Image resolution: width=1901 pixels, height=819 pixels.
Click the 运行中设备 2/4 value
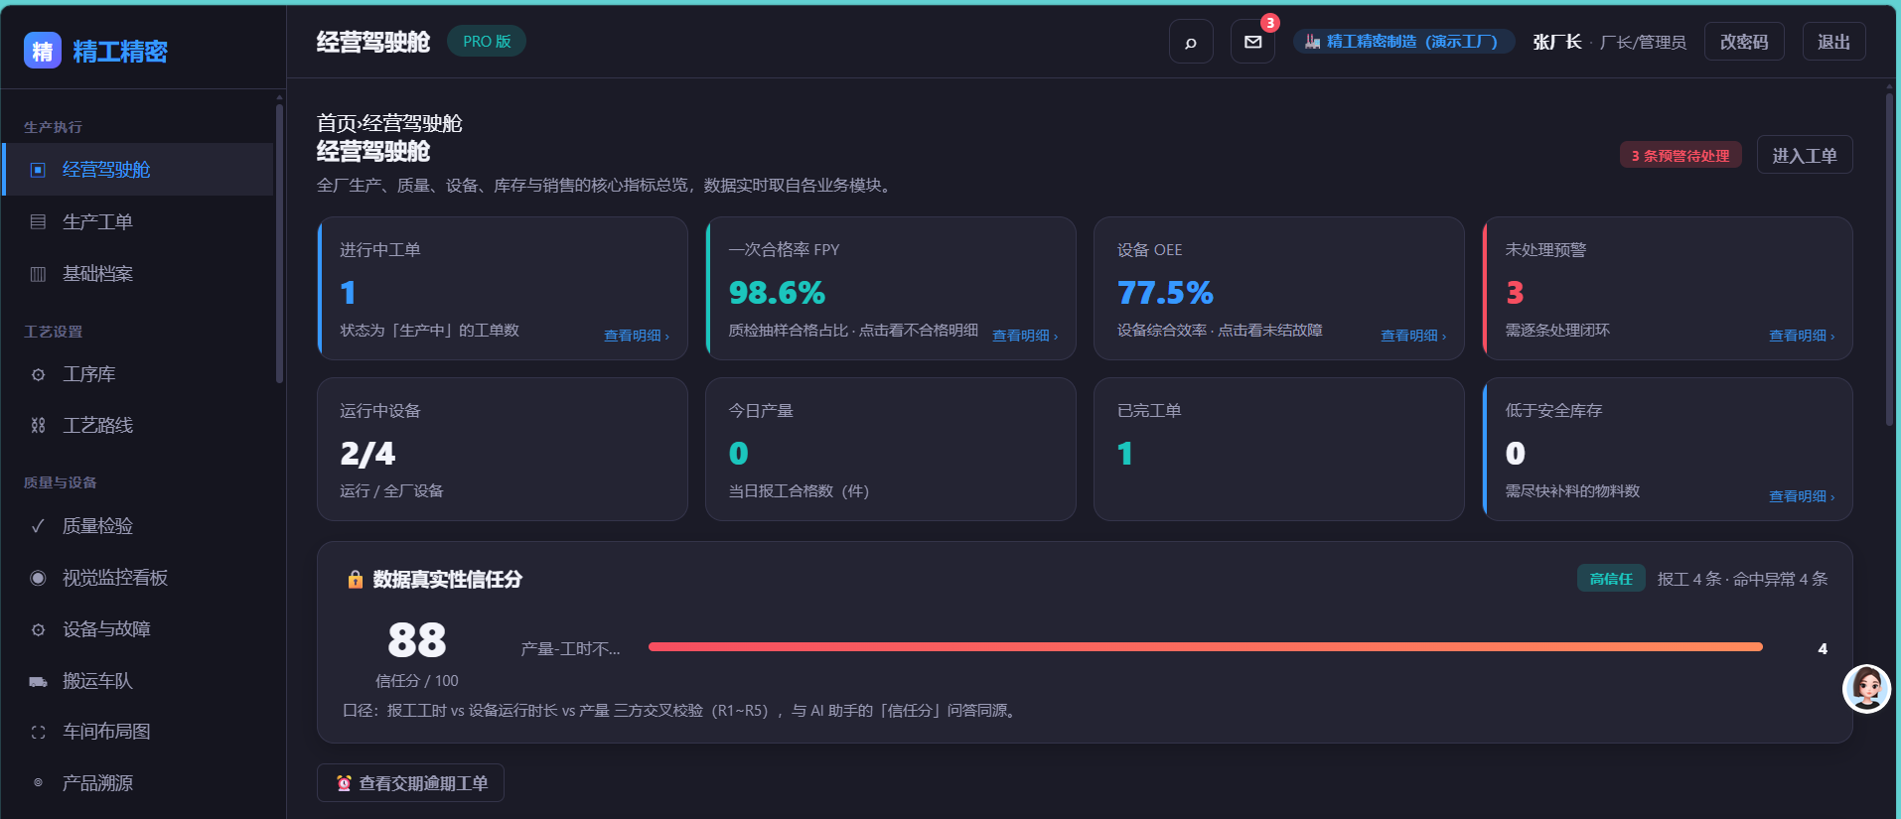[368, 454]
